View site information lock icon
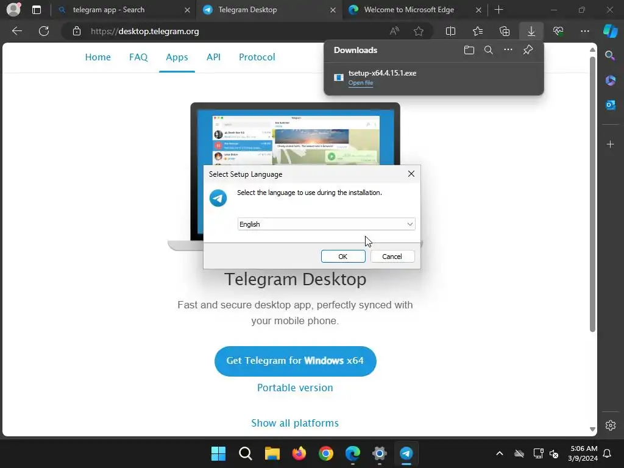The width and height of the screenshot is (624, 468). point(76,31)
